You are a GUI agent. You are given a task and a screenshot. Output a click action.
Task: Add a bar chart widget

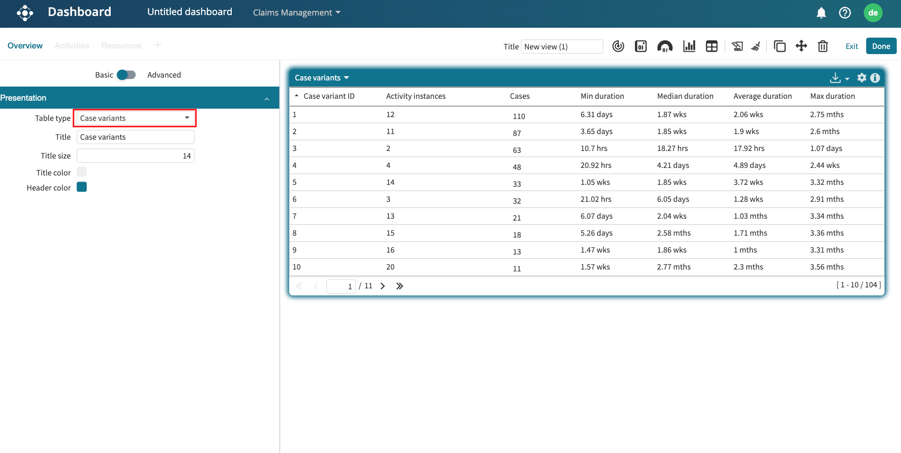pyautogui.click(x=689, y=46)
